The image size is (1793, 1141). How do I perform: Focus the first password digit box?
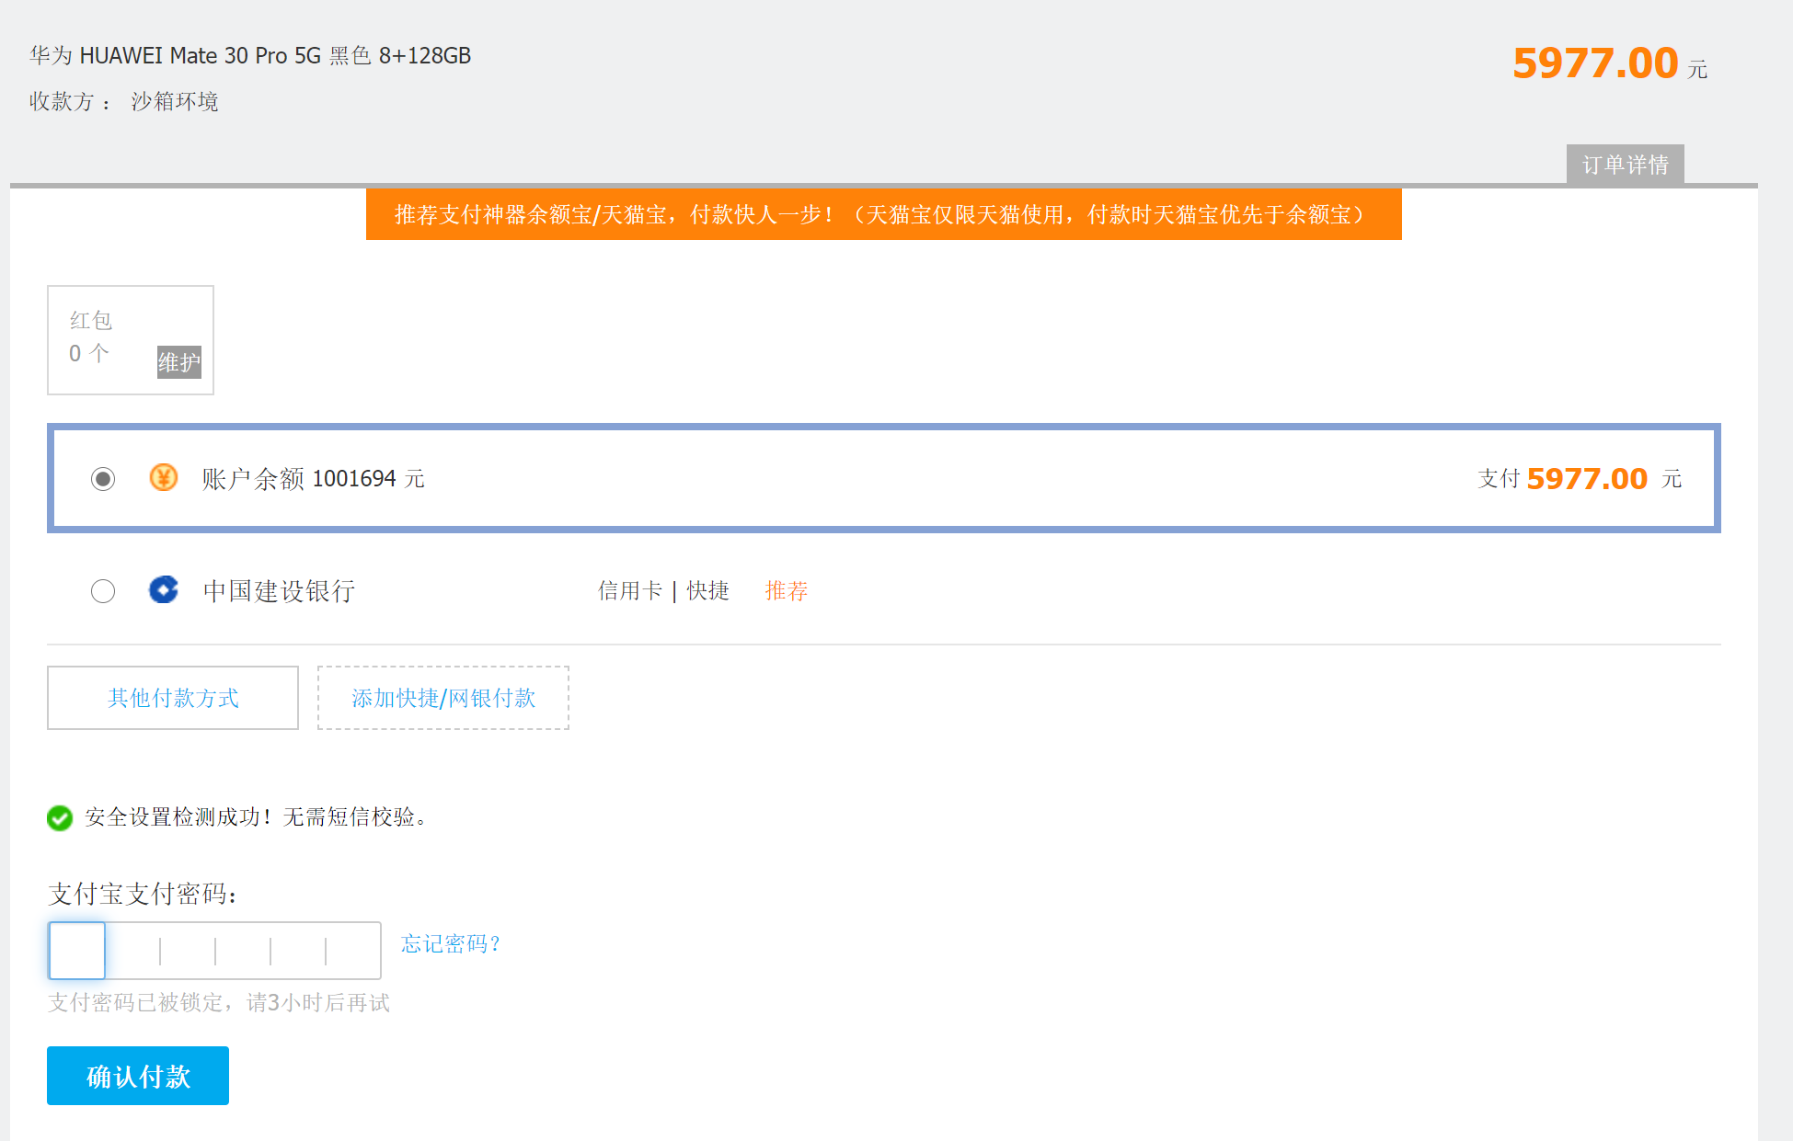77,951
